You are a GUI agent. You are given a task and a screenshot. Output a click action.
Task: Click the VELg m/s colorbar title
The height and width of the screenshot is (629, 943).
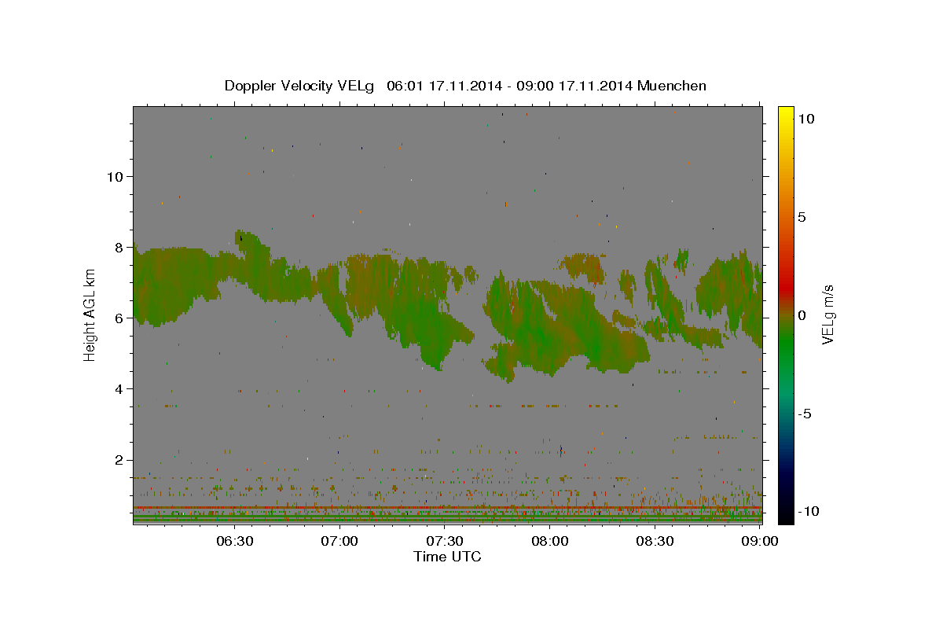point(828,315)
